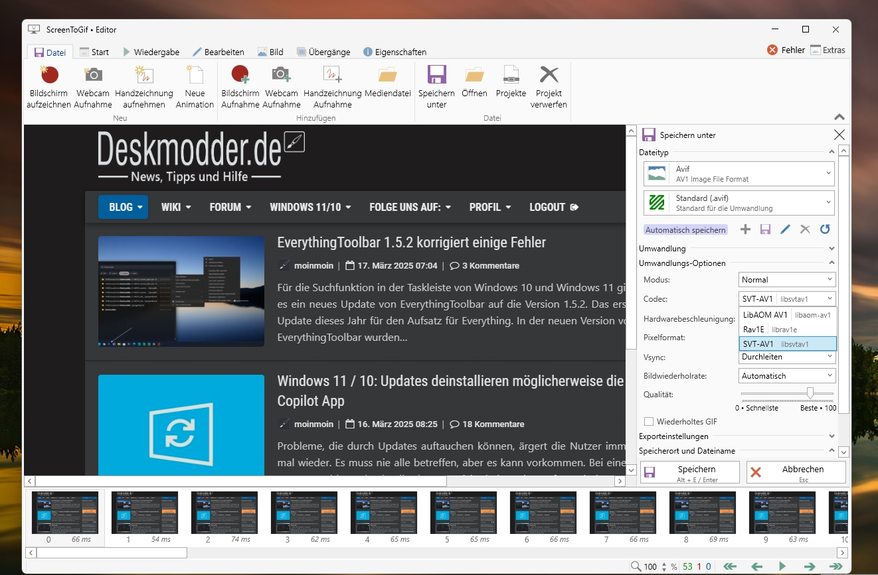The image size is (878, 575).
Task: Collapse the ribbon with chevron
Action: (839, 117)
